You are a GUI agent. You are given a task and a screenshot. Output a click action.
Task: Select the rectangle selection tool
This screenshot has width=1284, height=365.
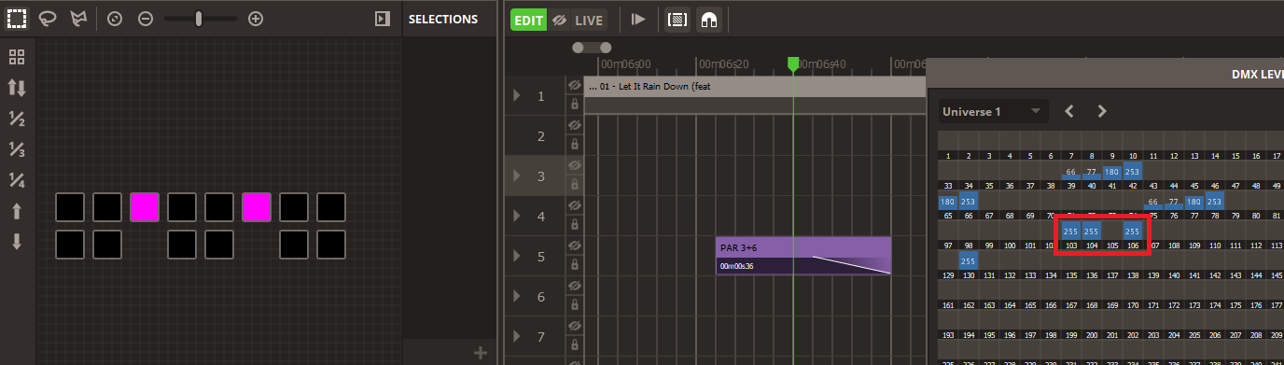point(17,19)
